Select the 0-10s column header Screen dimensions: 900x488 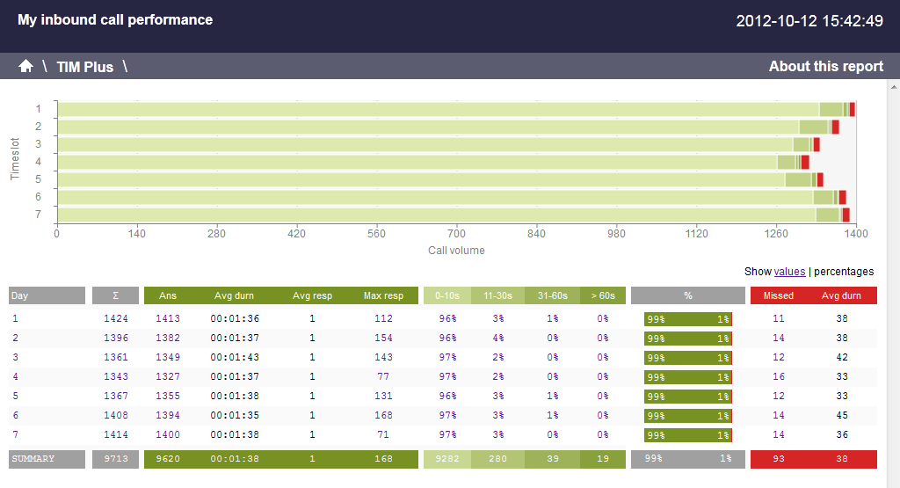(447, 295)
